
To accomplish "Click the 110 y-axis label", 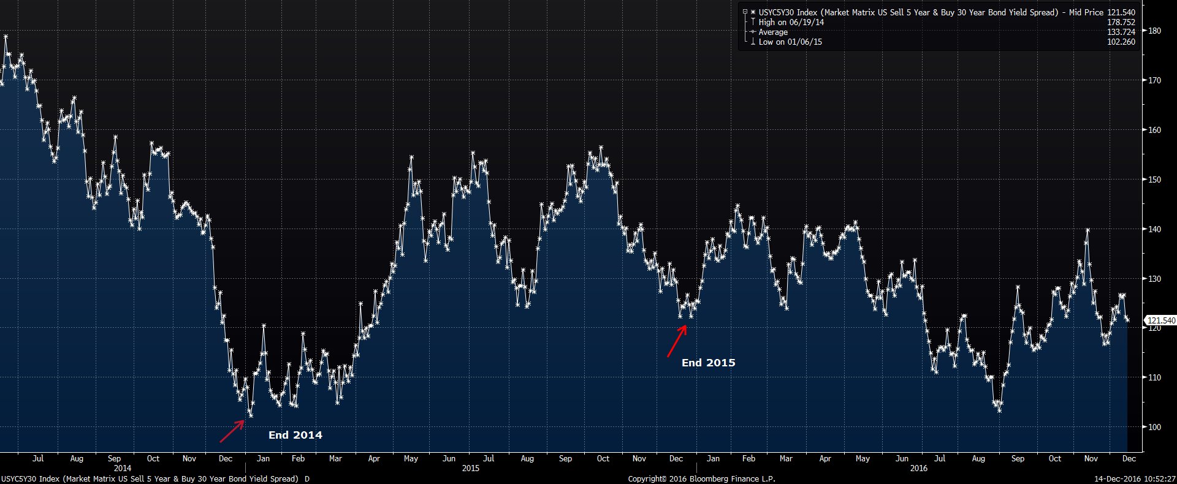I will 1154,377.
